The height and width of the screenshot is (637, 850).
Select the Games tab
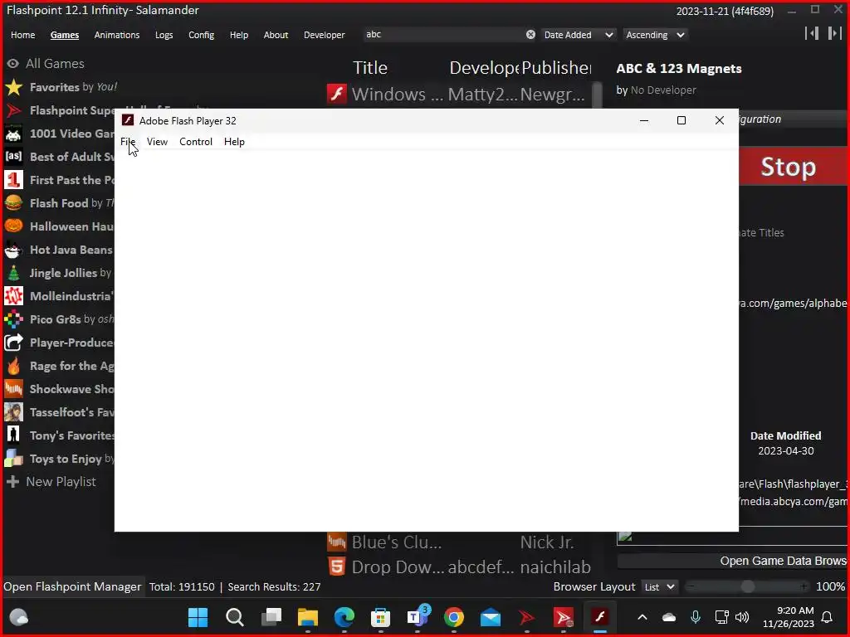click(65, 35)
